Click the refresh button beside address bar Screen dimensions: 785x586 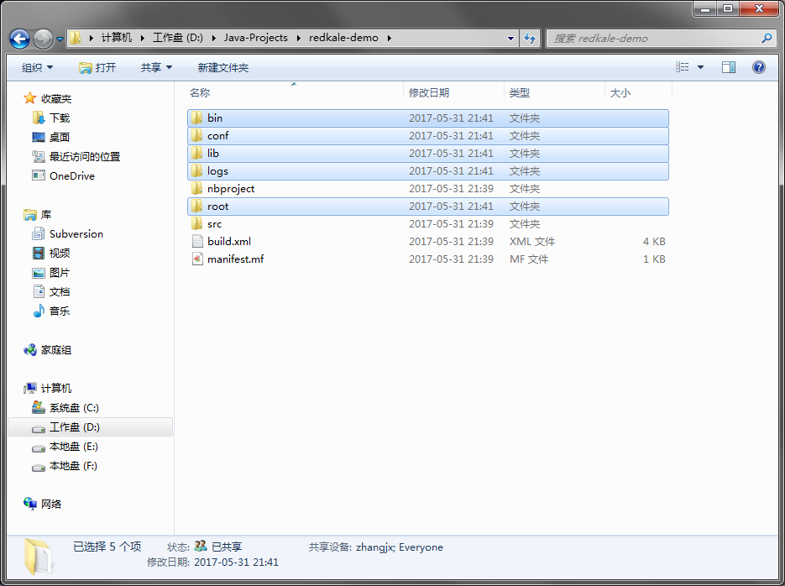[530, 38]
